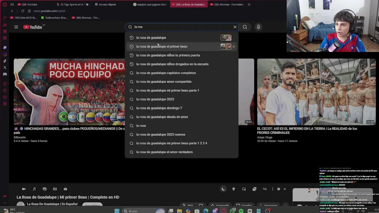Open 'Mucha Hinchada Poco Equipo' video thumbnail
Viewport: 379px width, 213px height.
point(69,92)
